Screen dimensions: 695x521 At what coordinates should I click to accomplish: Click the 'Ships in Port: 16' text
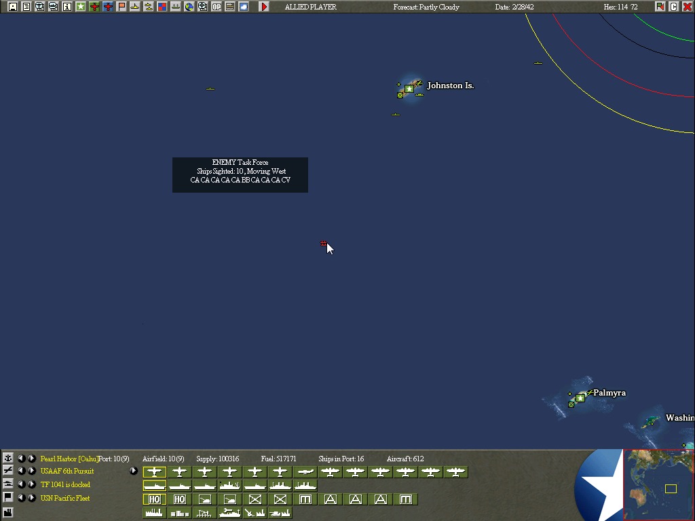coord(341,459)
